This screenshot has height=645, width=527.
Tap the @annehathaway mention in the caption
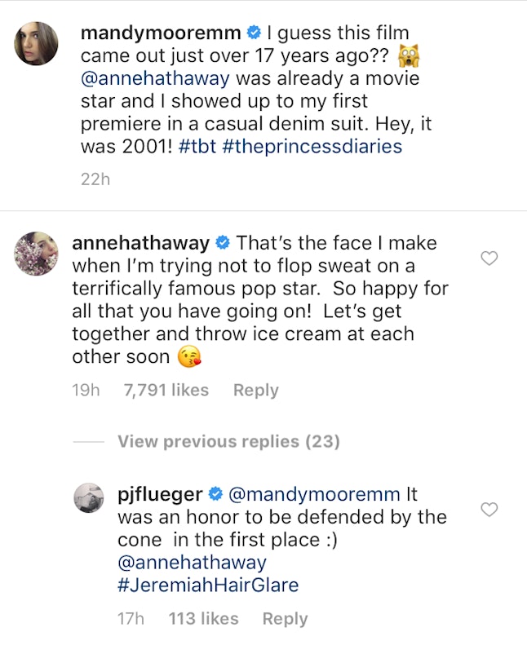pos(155,78)
